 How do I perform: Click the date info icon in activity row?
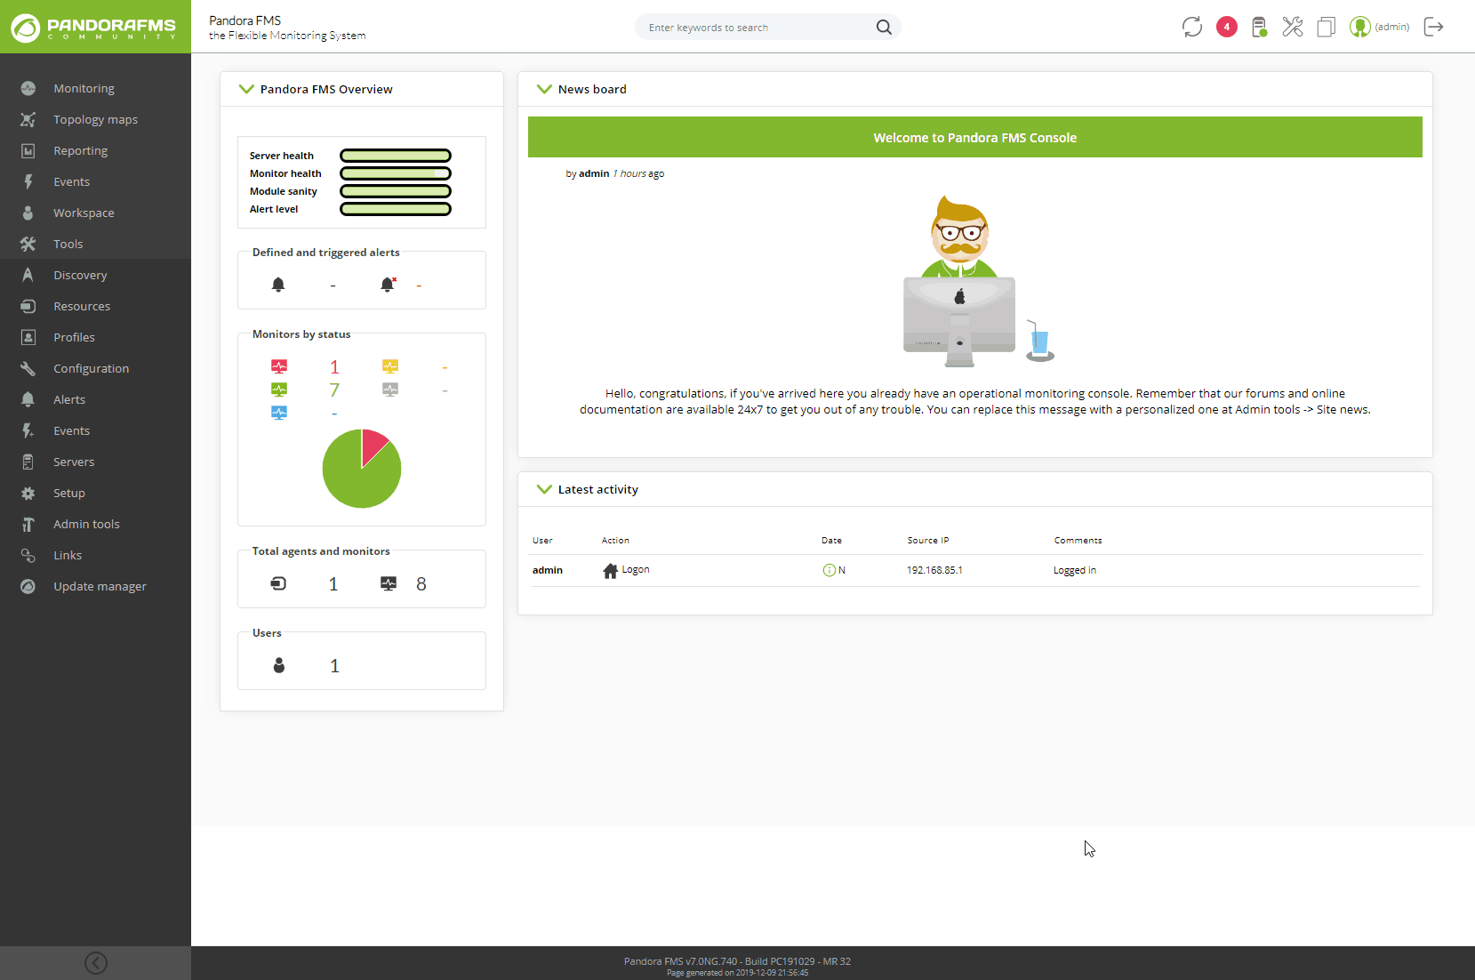829,570
